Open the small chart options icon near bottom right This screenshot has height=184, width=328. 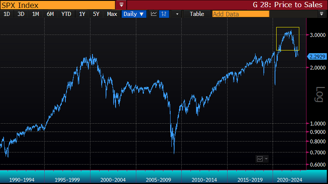point(260,159)
